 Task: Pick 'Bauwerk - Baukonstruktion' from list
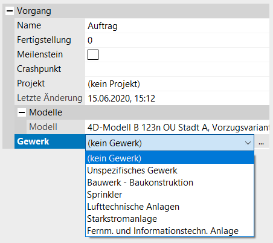point(170,183)
